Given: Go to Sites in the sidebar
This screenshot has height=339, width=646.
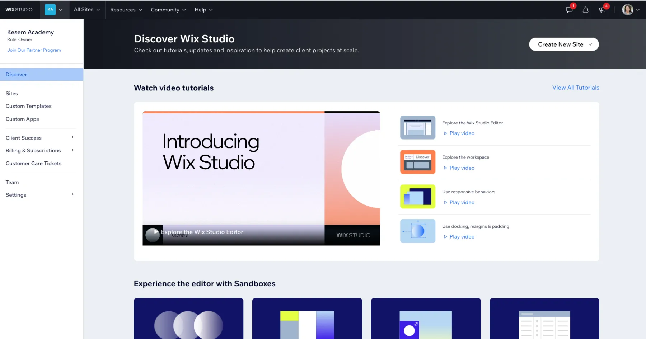Looking at the screenshot, I should (x=12, y=93).
